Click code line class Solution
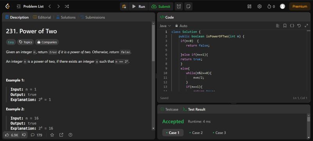The width and height of the screenshot is (313, 141). click(x=185, y=32)
